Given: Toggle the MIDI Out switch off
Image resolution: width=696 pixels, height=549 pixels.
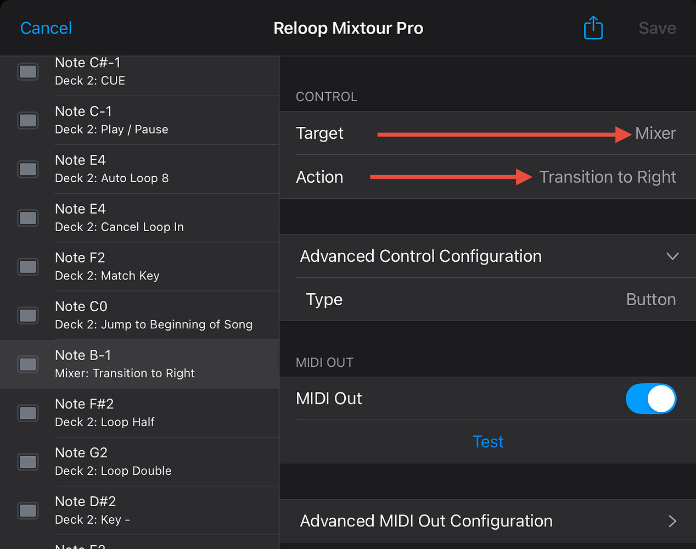Looking at the screenshot, I should pos(650,399).
